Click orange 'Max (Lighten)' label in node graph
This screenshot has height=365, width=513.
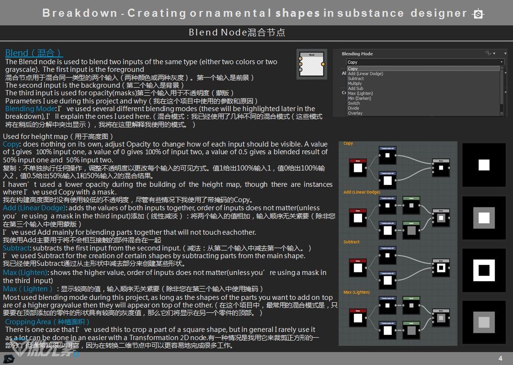click(357, 292)
